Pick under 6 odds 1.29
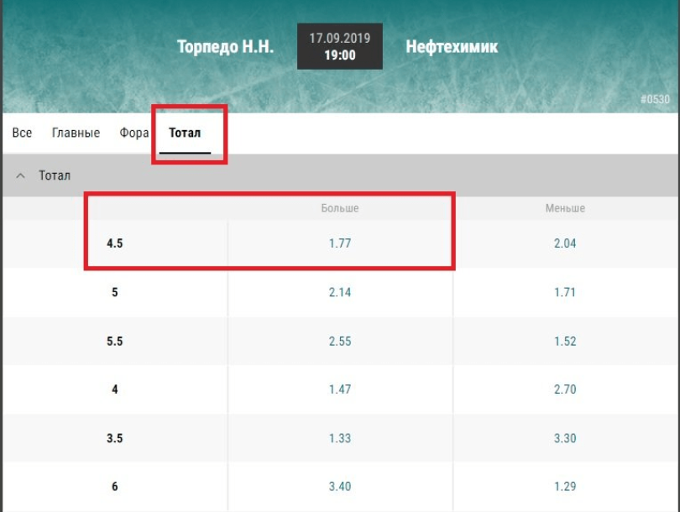Image resolution: width=680 pixels, height=512 pixels. click(x=565, y=487)
